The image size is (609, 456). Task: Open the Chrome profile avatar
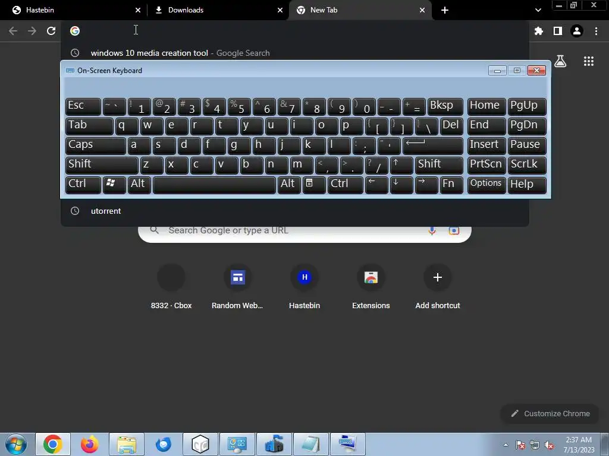[577, 31]
